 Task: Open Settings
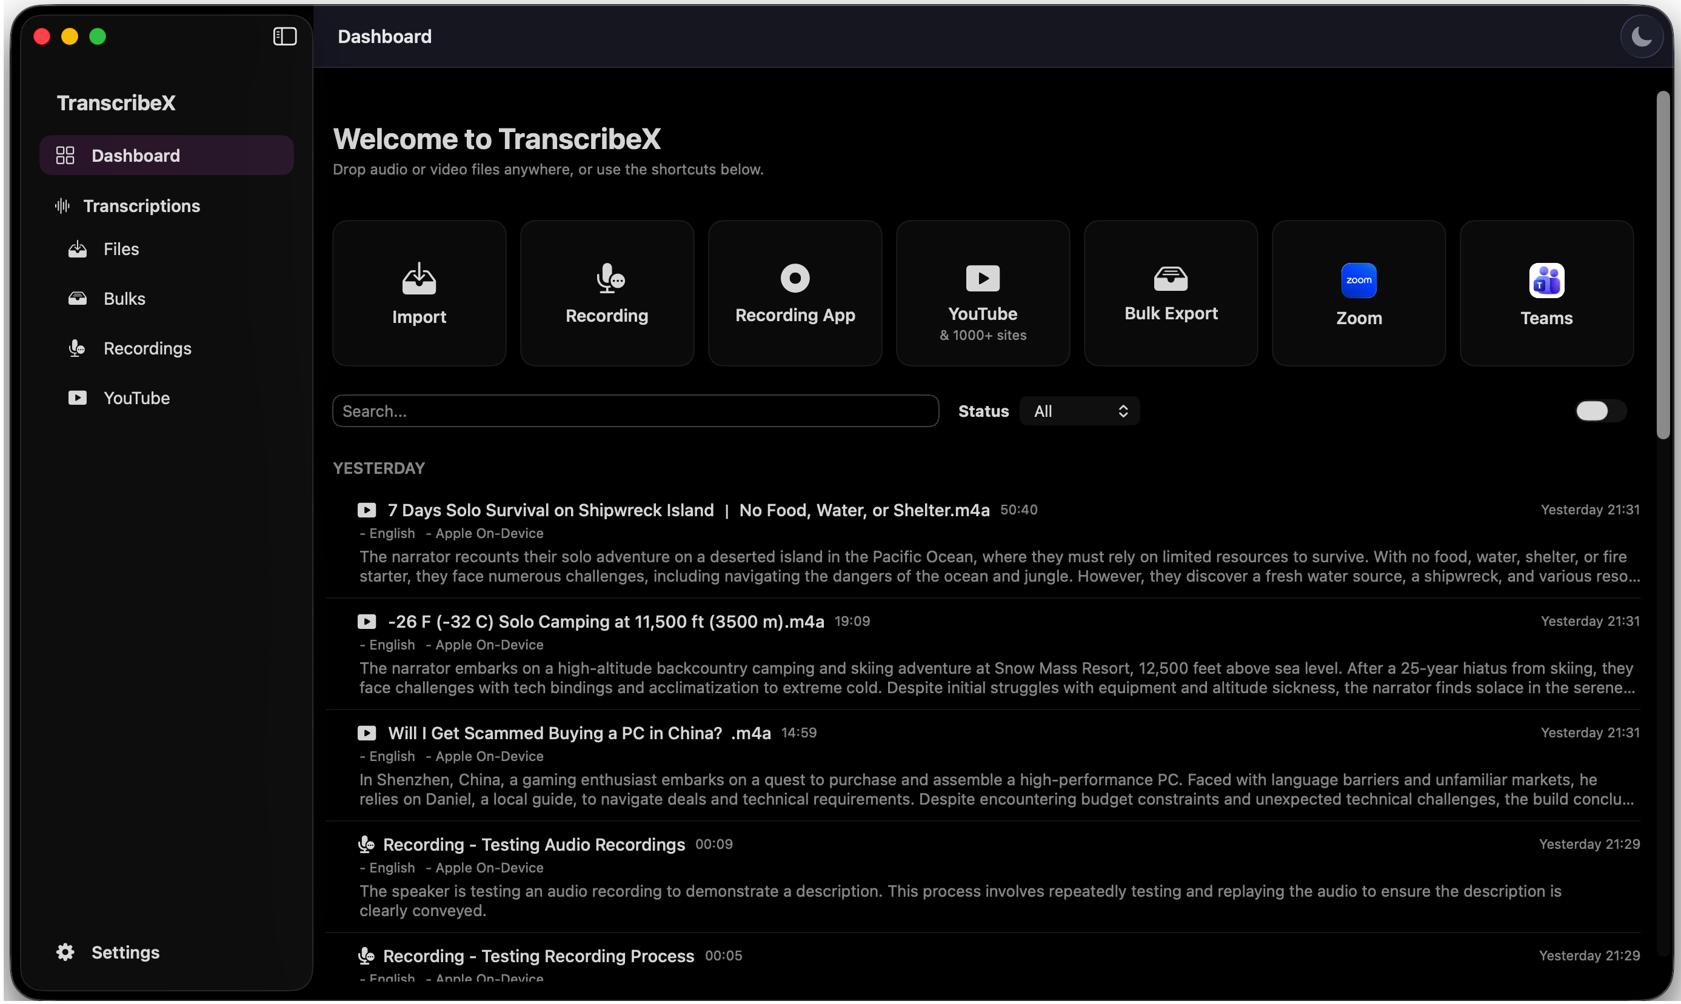[109, 952]
